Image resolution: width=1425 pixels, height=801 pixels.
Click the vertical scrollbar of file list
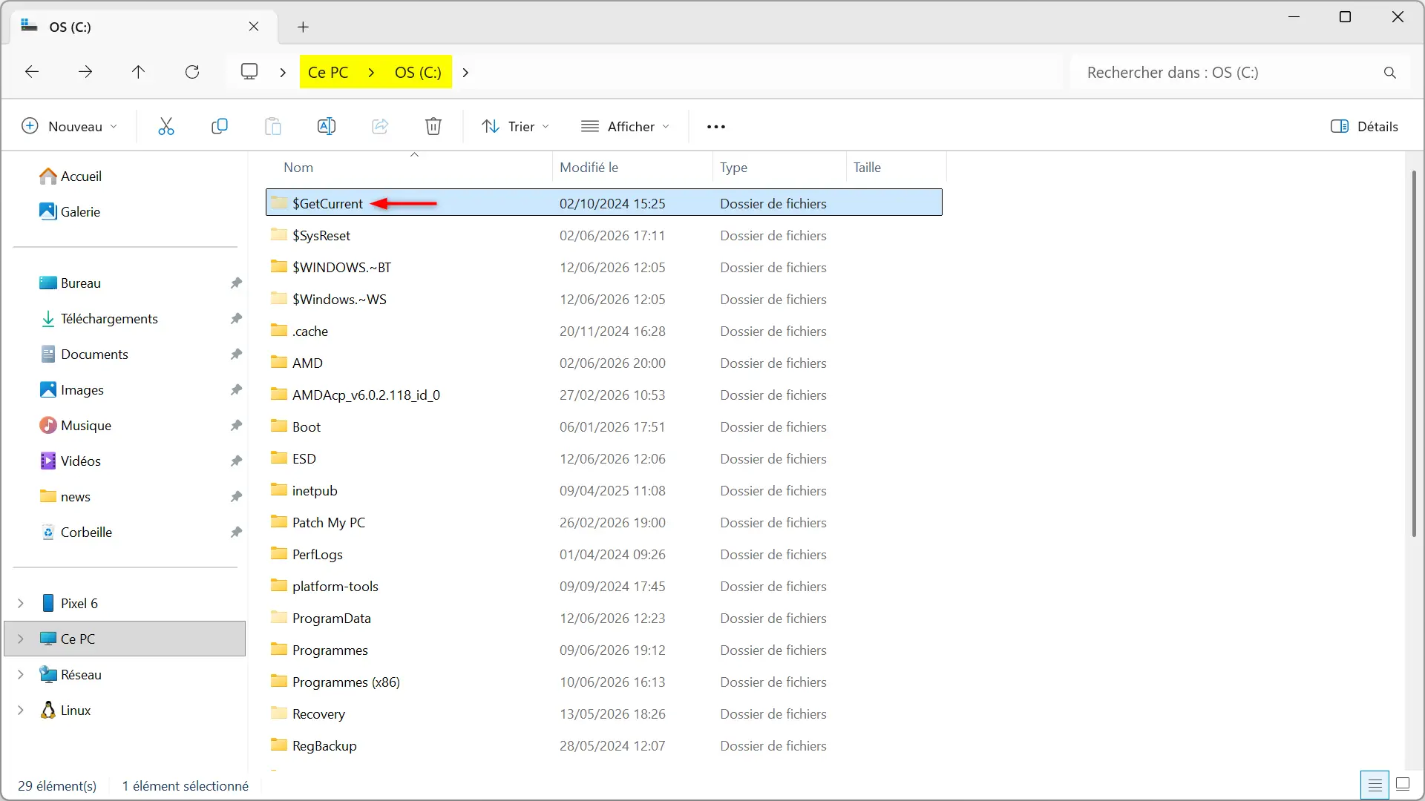(1414, 354)
